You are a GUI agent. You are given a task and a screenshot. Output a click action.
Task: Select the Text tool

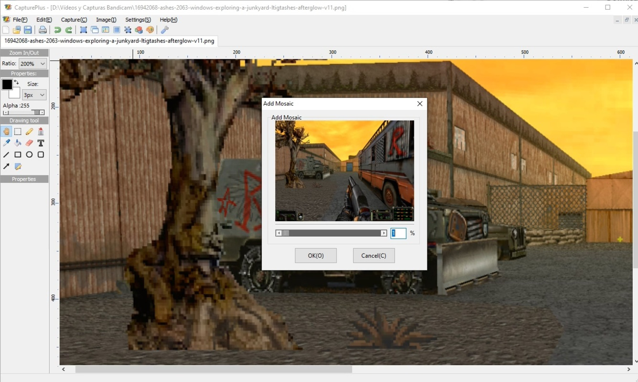click(41, 143)
